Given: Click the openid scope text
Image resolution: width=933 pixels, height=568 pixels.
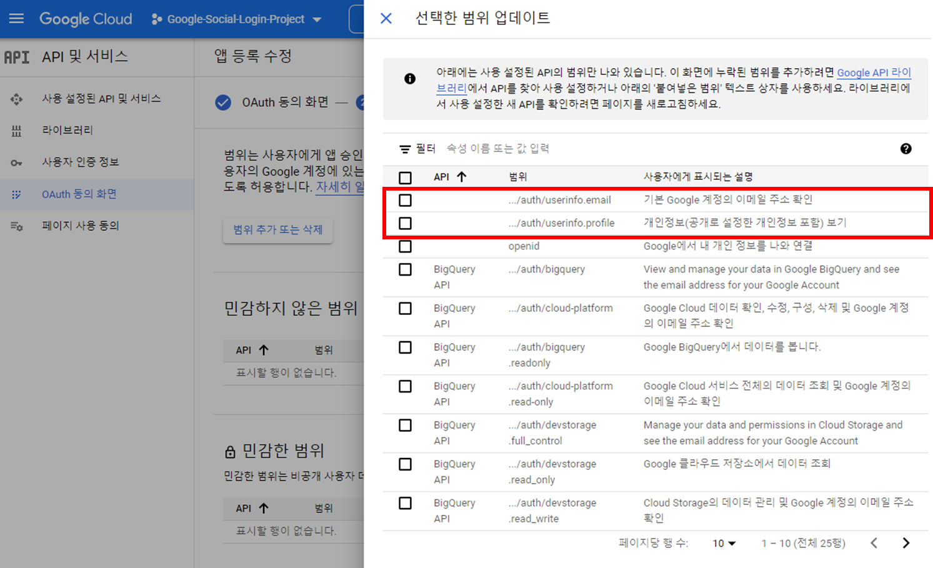Looking at the screenshot, I should [524, 246].
